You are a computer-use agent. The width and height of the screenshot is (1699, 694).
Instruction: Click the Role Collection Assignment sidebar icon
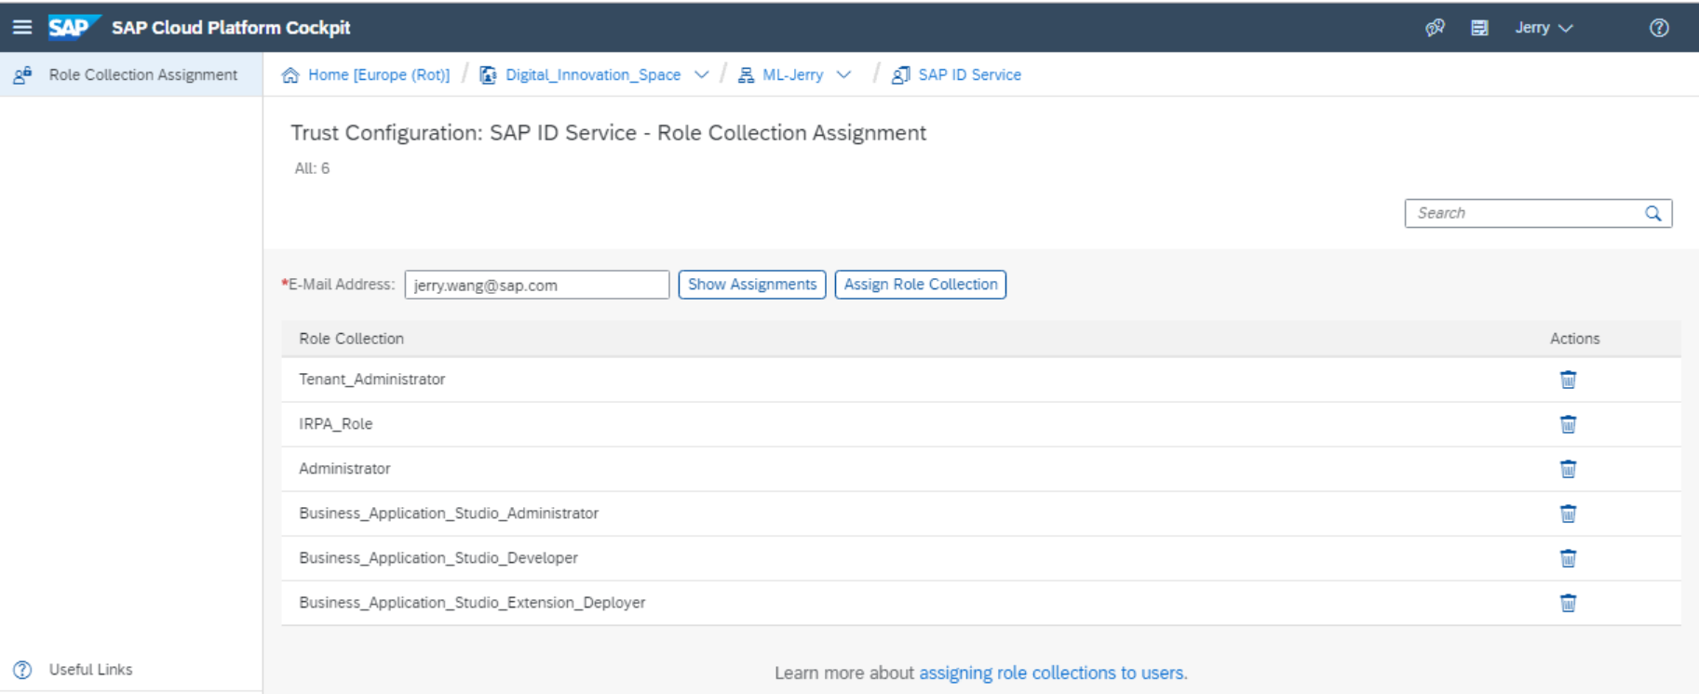(x=22, y=75)
